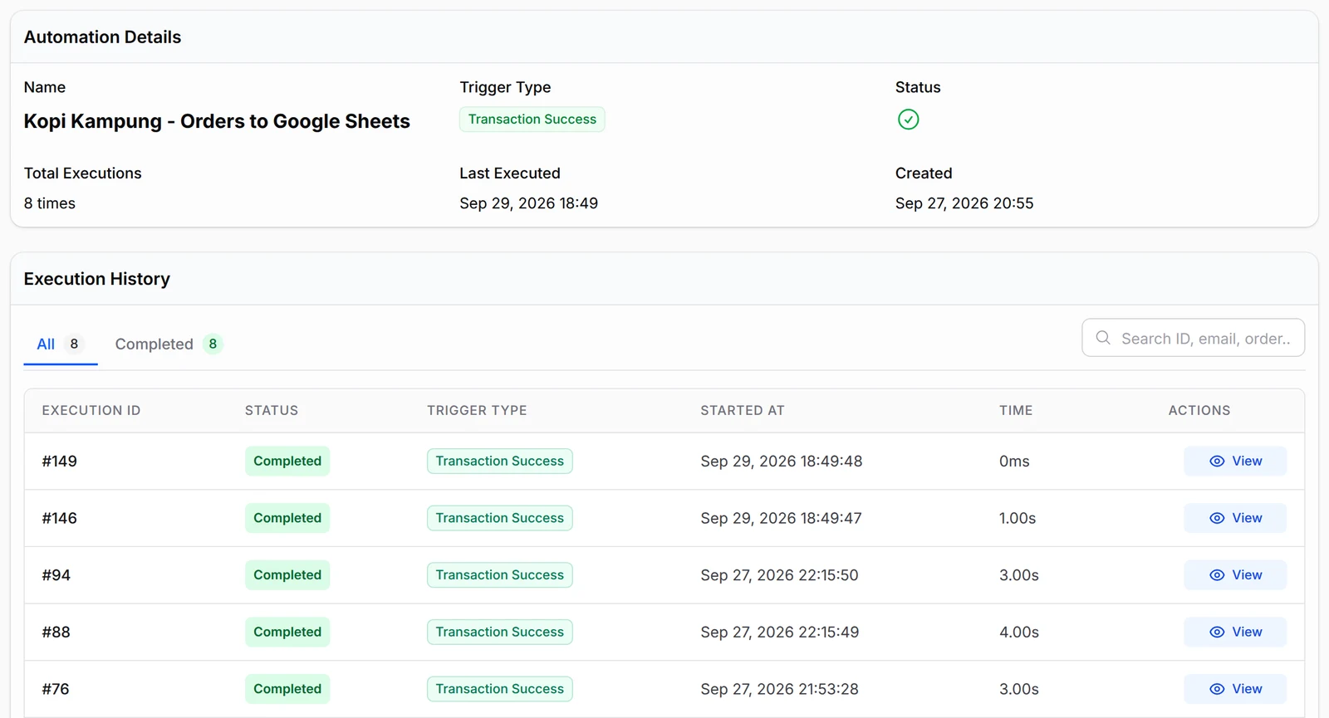
Task: Click the 0ms duration value
Action: (x=1014, y=462)
